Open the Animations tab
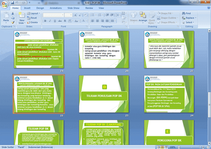 click(x=56, y=8)
